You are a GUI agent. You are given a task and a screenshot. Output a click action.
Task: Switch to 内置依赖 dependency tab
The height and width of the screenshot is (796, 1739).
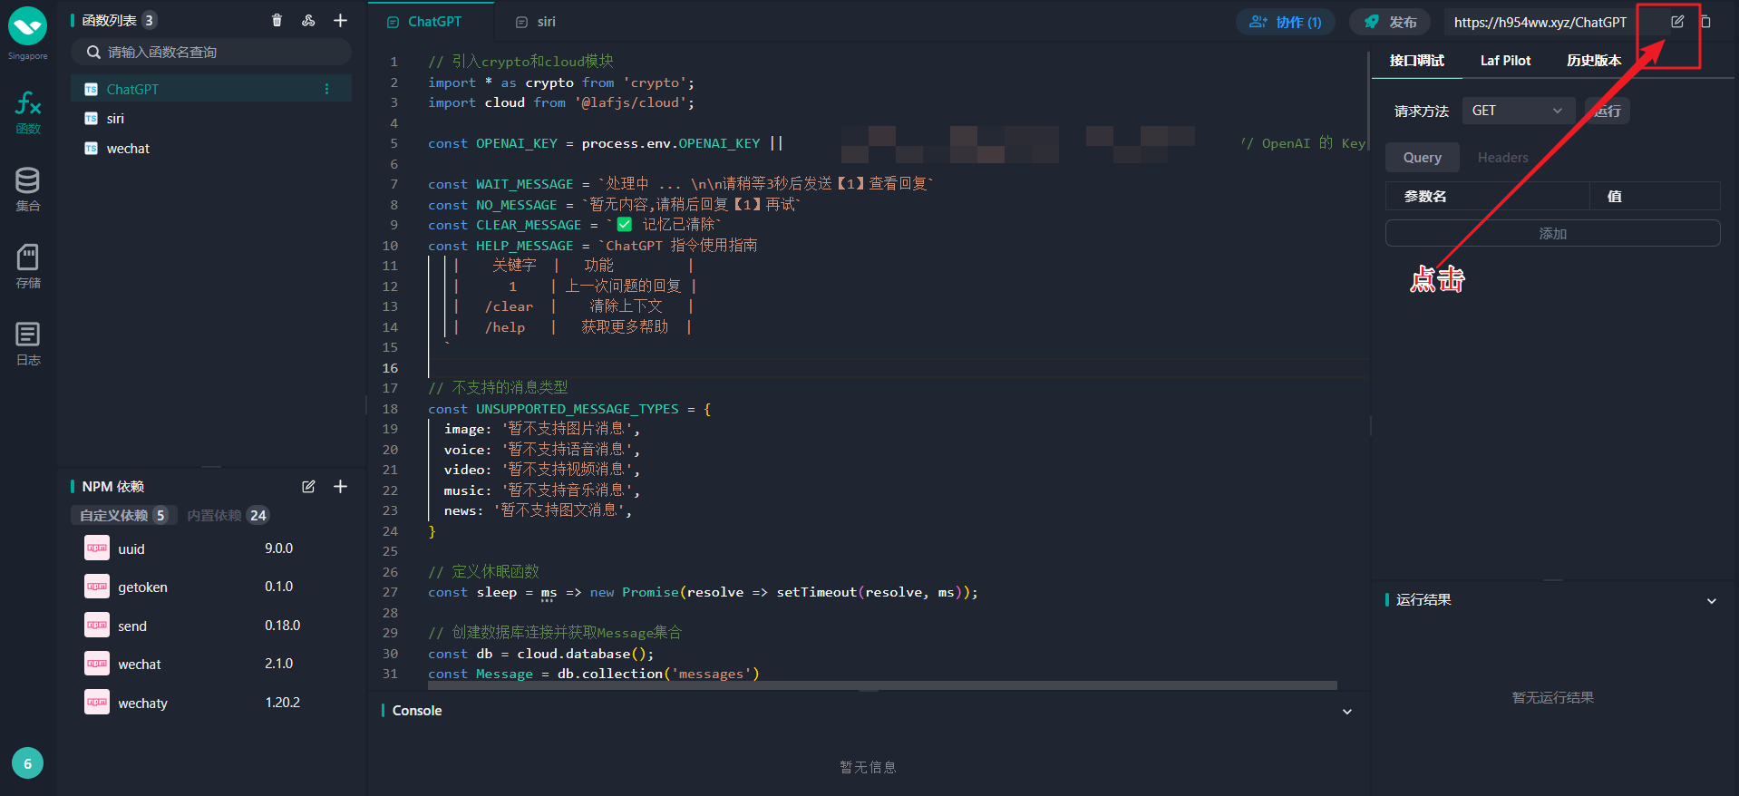228,515
